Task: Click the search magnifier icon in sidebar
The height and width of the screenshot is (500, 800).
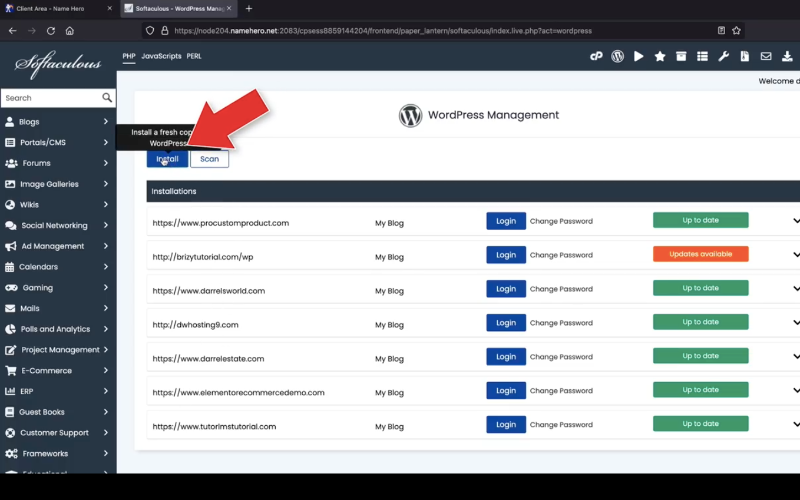Action: pyautogui.click(x=107, y=98)
